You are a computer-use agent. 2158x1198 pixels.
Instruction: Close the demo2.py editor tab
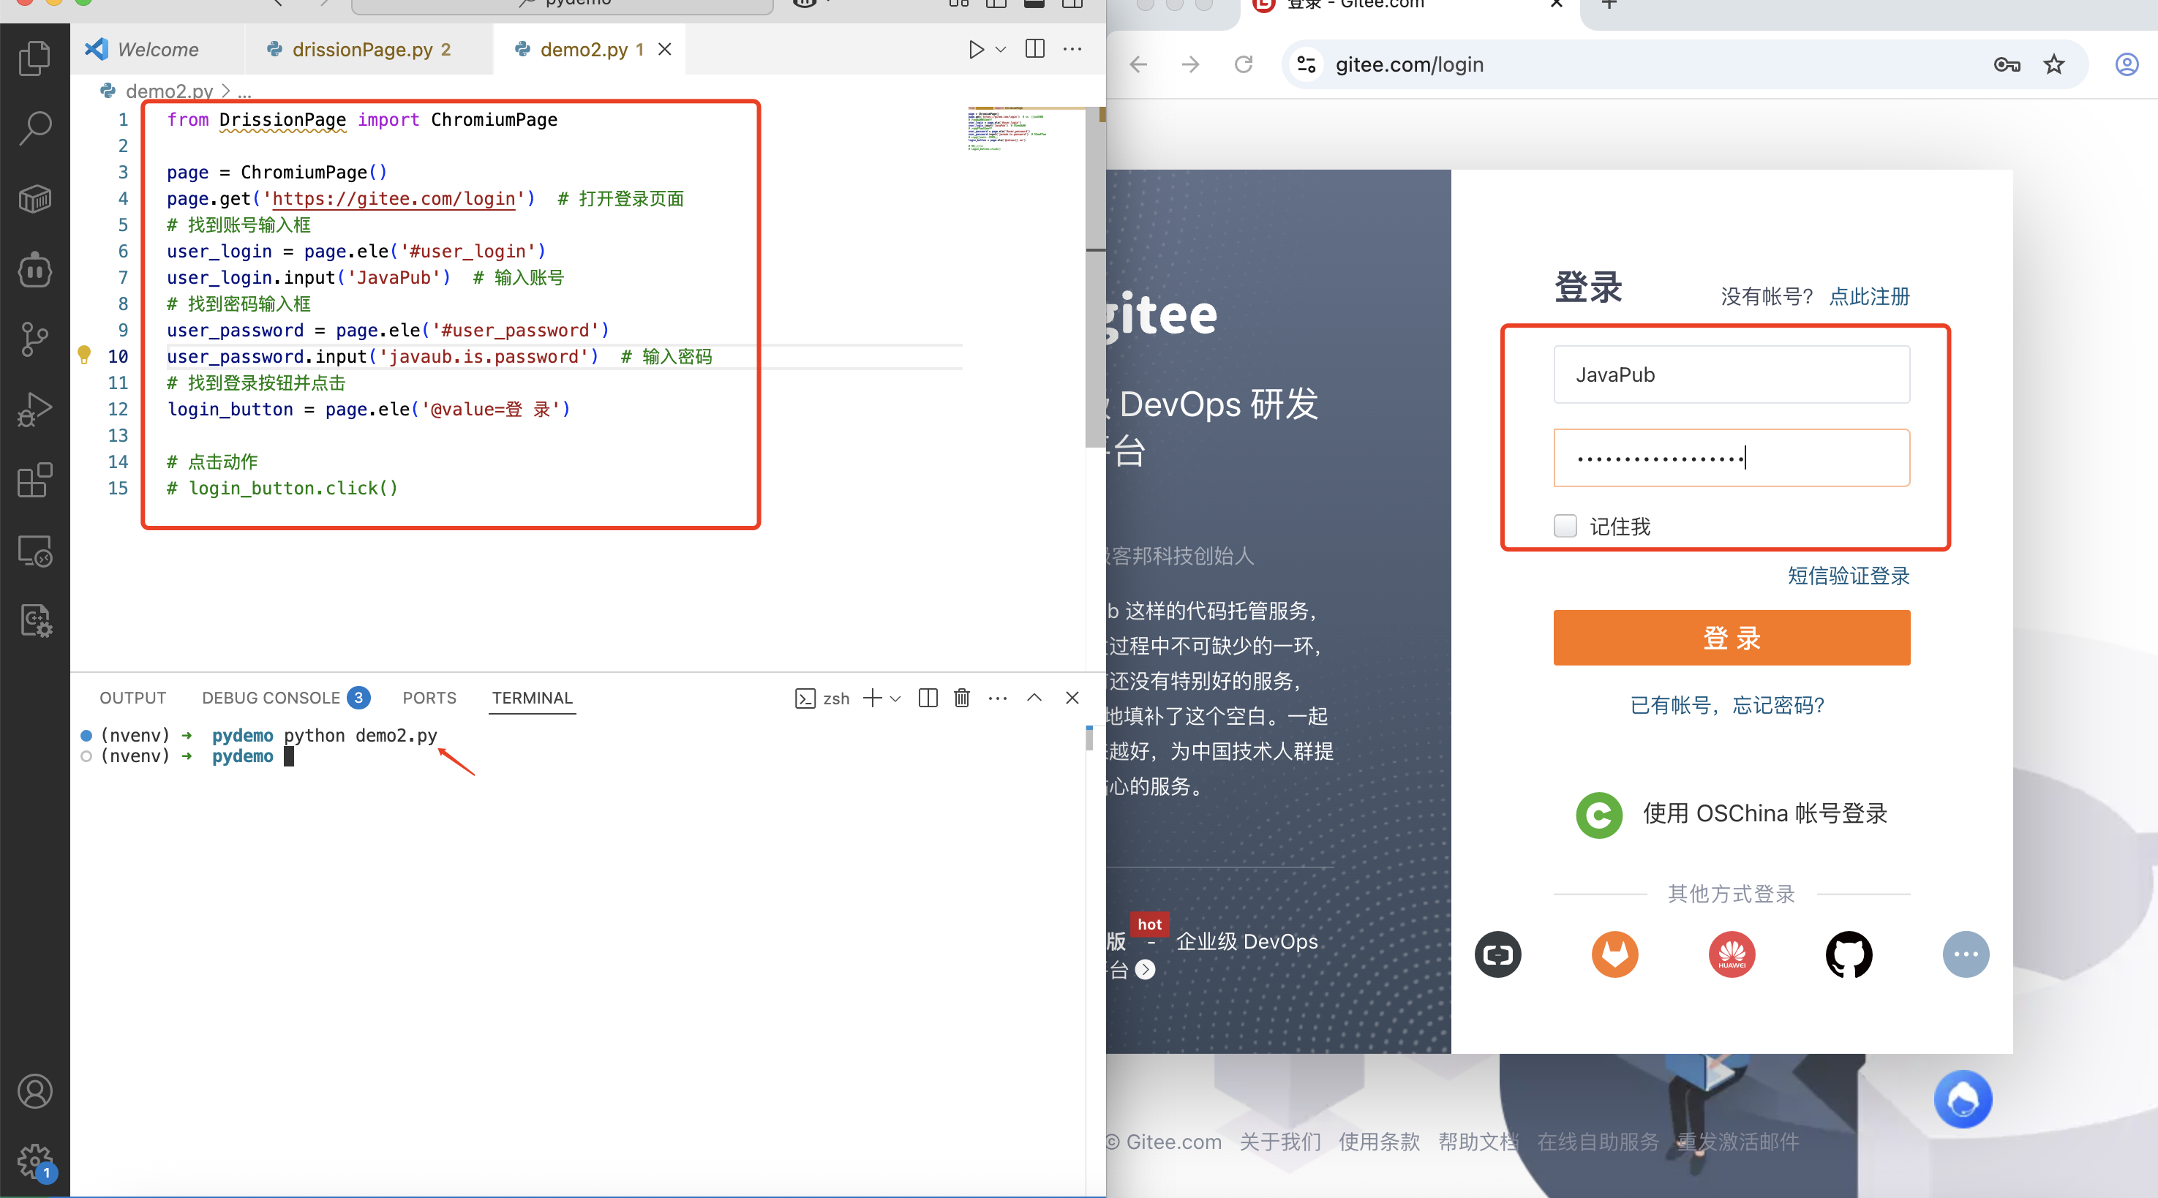[664, 50]
